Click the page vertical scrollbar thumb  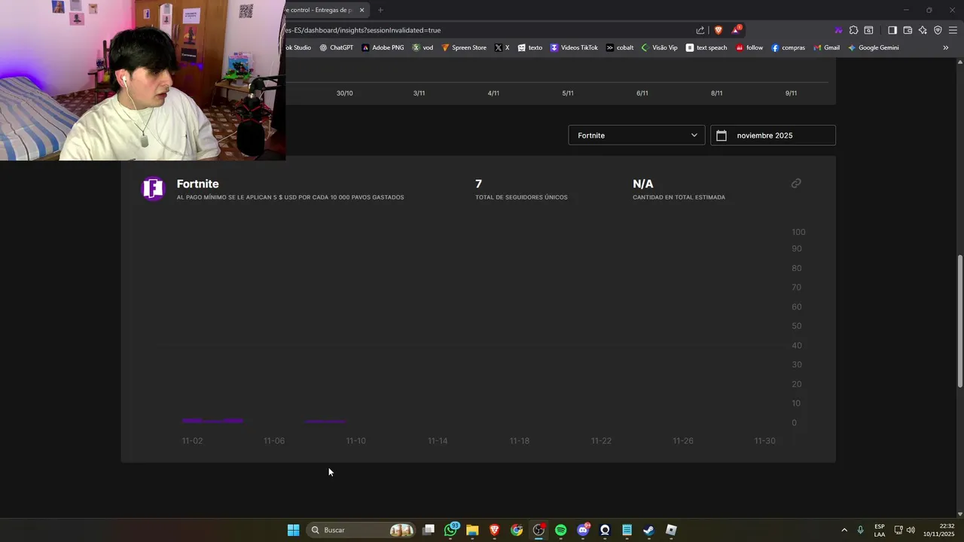pos(959,321)
